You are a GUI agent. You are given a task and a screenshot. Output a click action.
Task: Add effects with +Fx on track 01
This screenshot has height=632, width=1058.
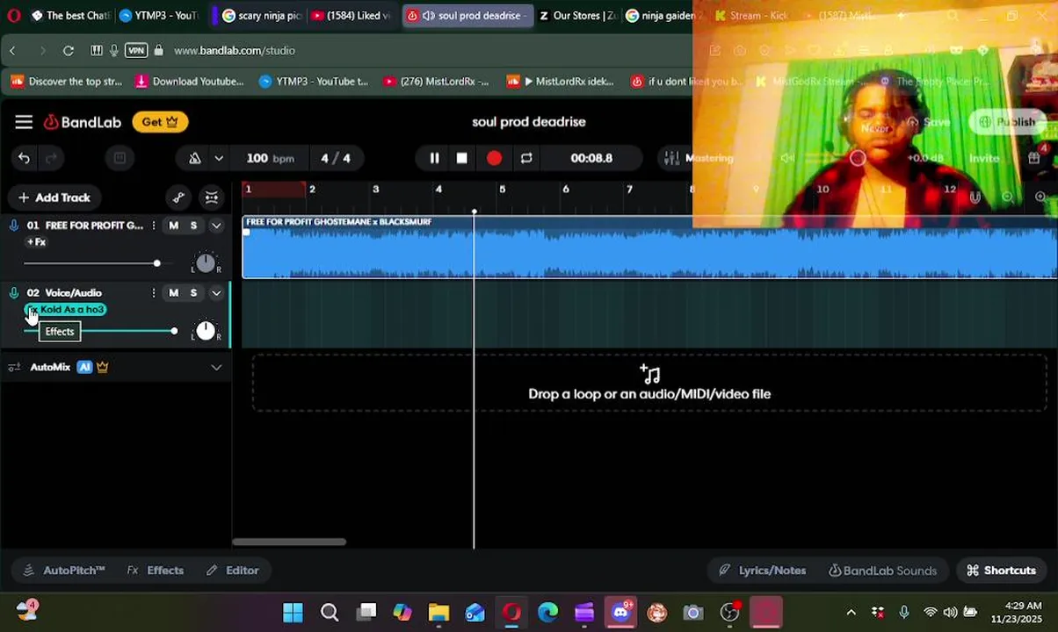[36, 242]
